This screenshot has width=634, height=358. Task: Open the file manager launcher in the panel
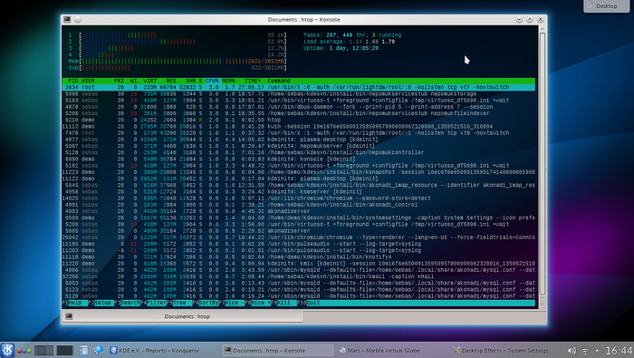[83, 351]
